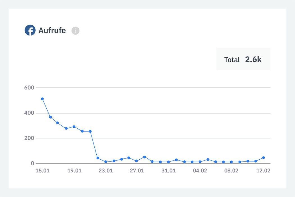This screenshot has width=295, height=197.
Task: Click the Total 2.6k summary box
Action: pos(243,59)
